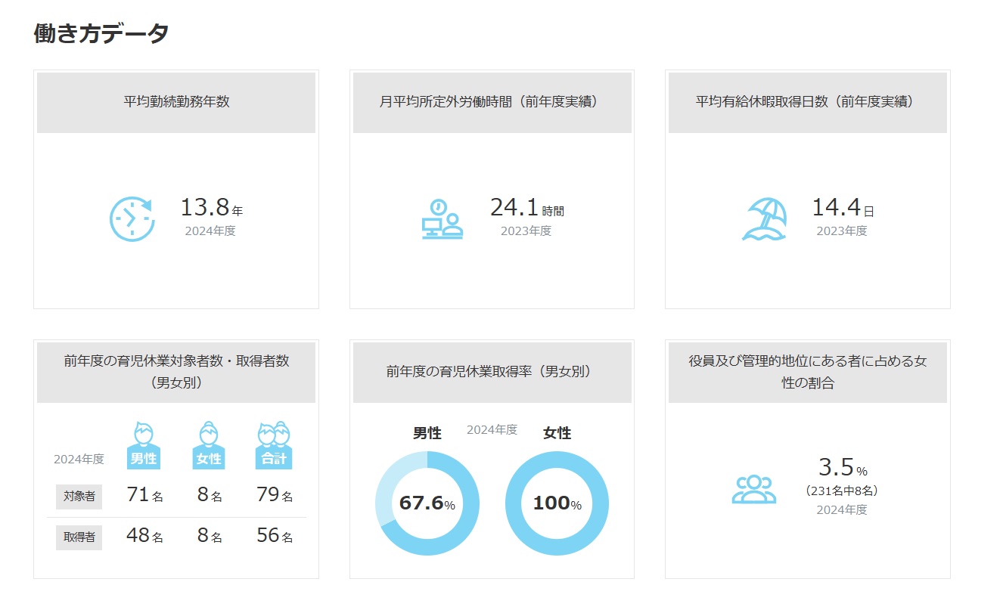Click the male 67.6% donut chart
1003x613 pixels.
tap(427, 503)
